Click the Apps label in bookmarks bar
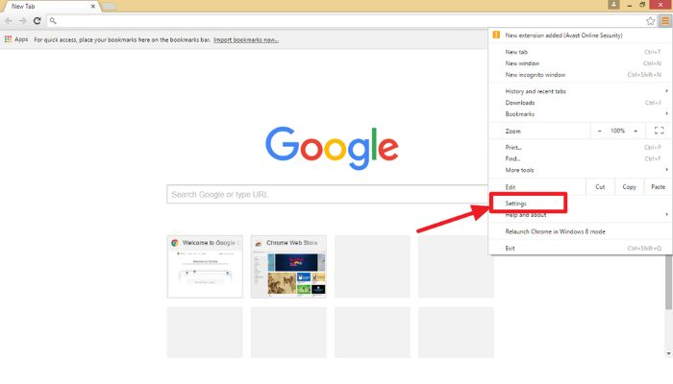This screenshot has width=673, height=384. click(x=21, y=39)
